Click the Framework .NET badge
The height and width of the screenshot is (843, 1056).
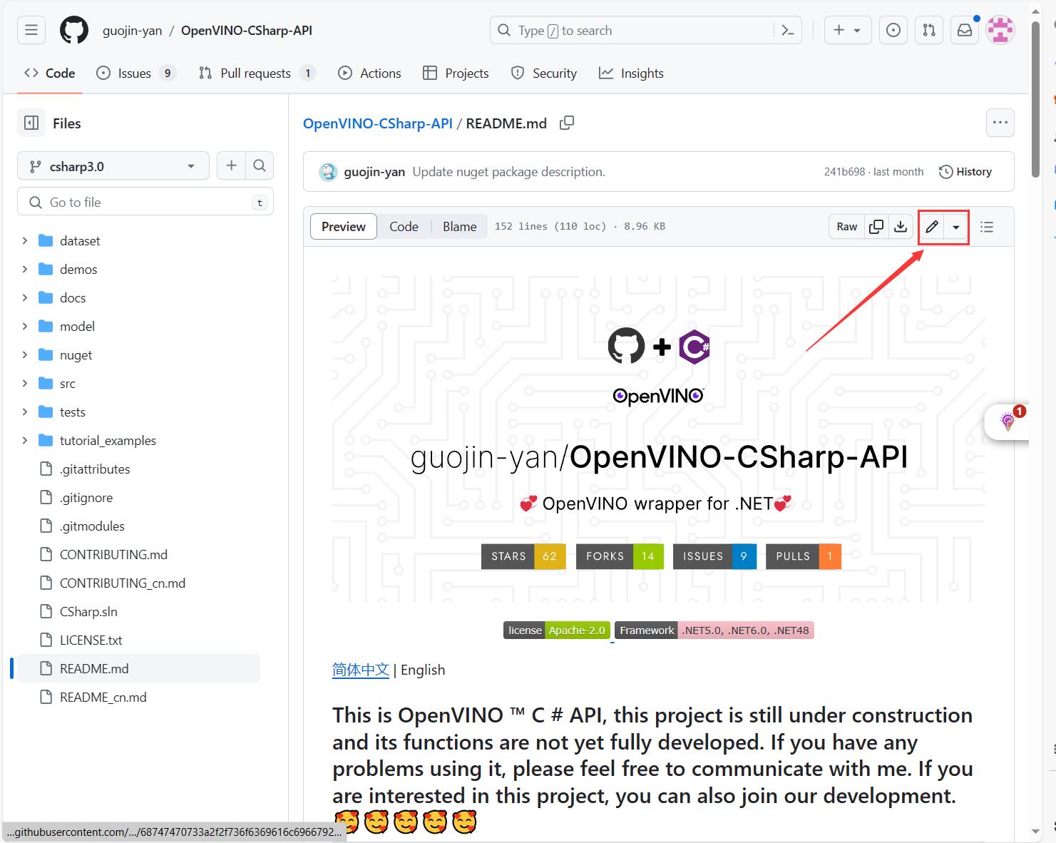714,630
